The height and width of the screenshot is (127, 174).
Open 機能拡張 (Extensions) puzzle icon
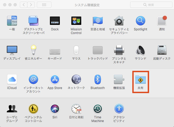[x=119, y=79]
